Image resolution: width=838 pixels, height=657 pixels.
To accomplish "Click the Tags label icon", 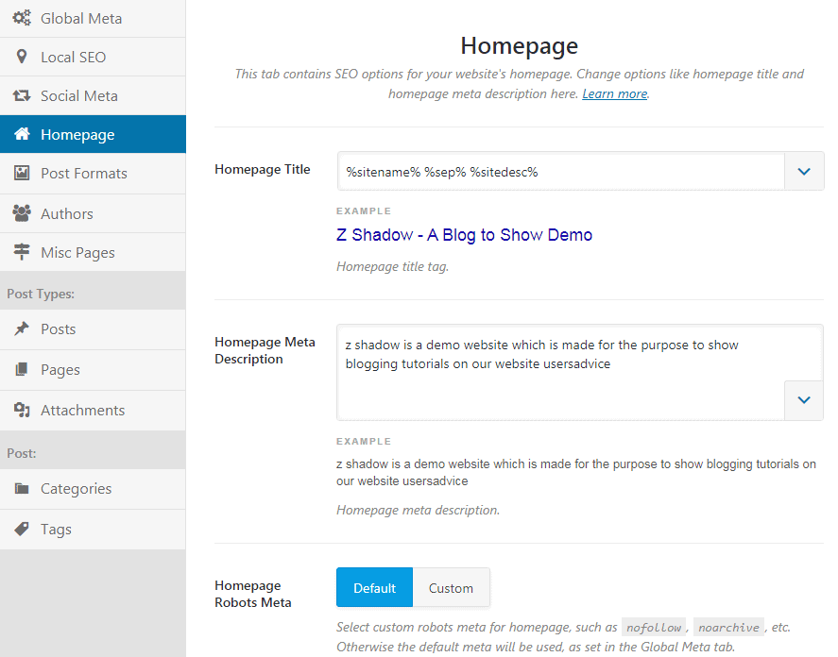I will coord(22,529).
